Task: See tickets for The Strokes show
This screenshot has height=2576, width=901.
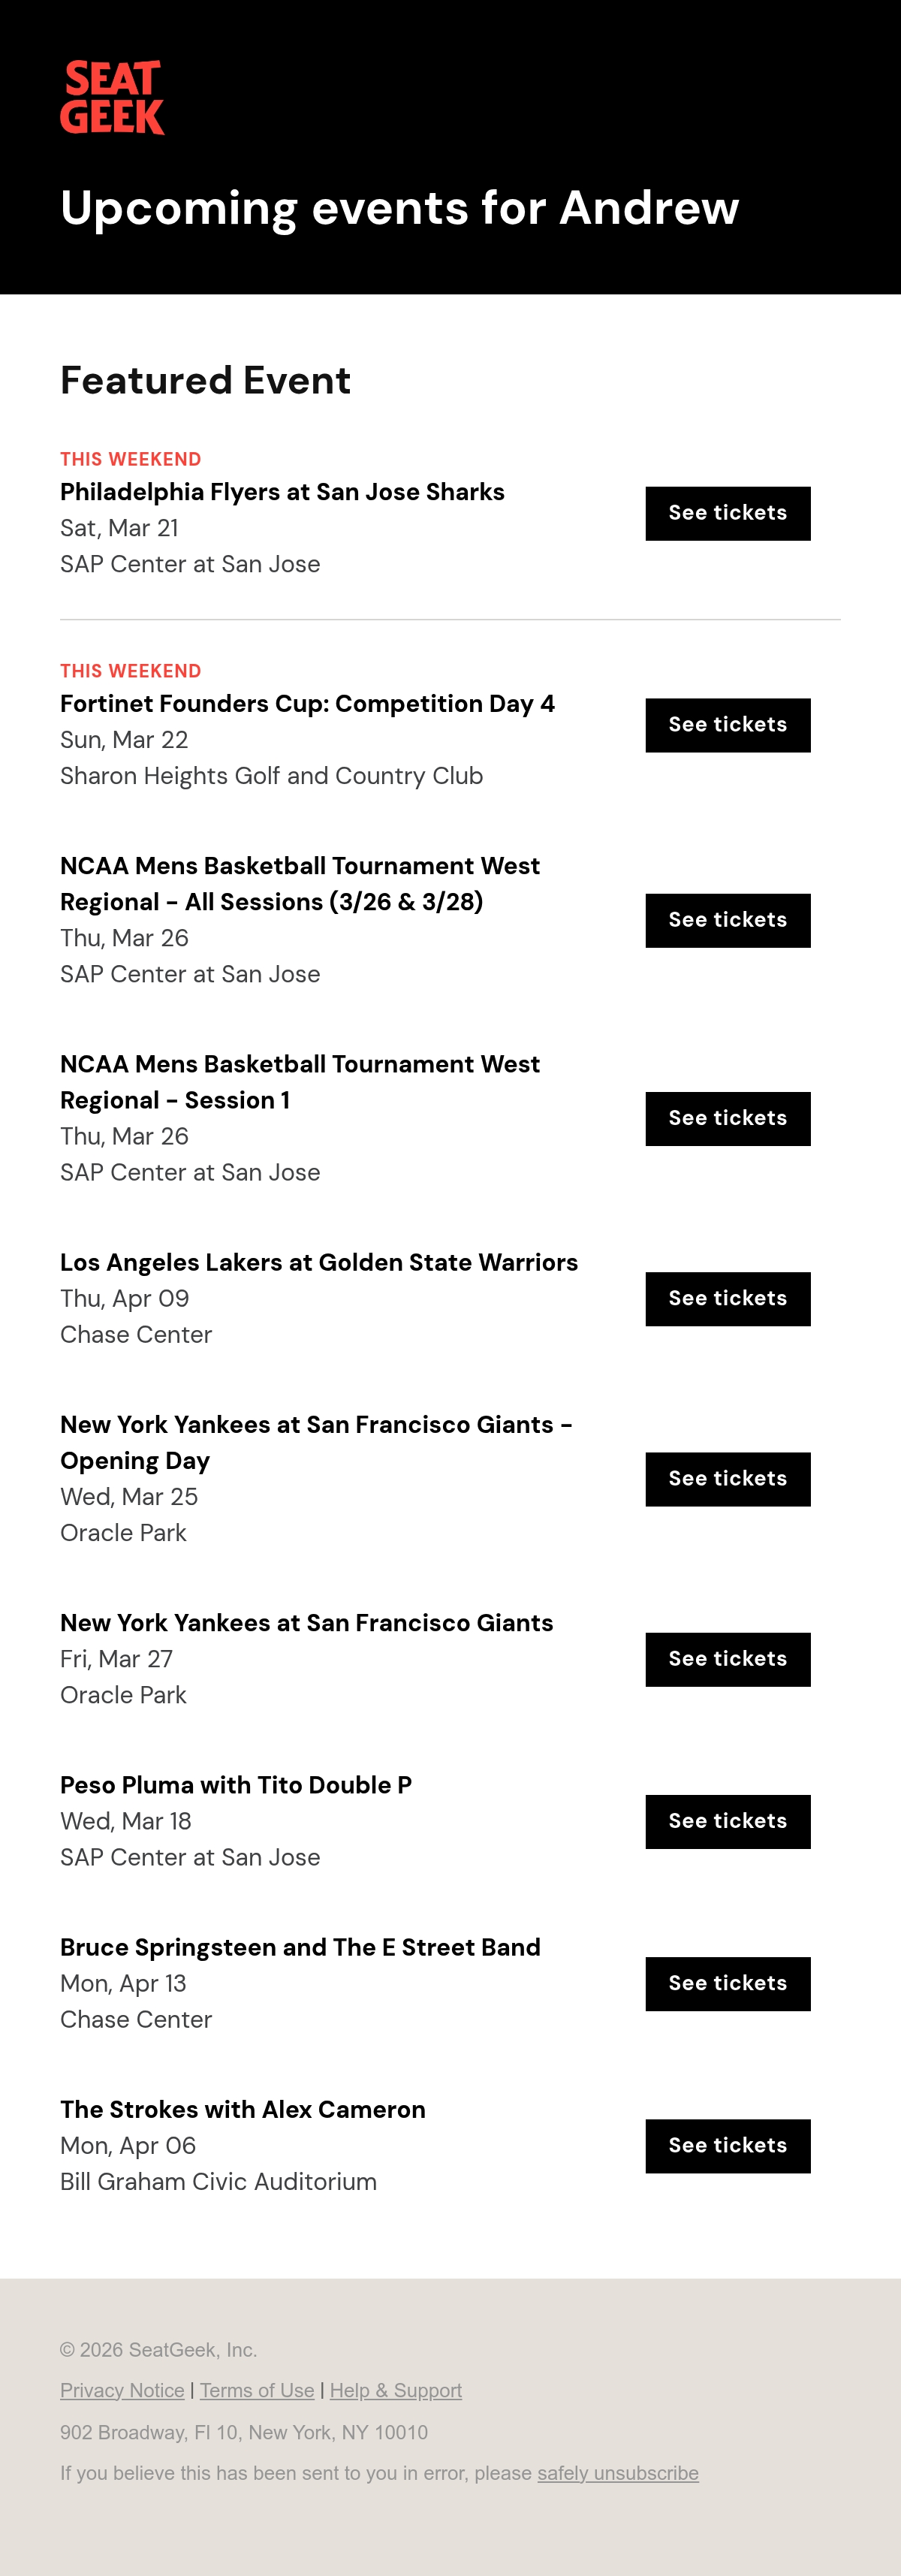Action: click(728, 2145)
